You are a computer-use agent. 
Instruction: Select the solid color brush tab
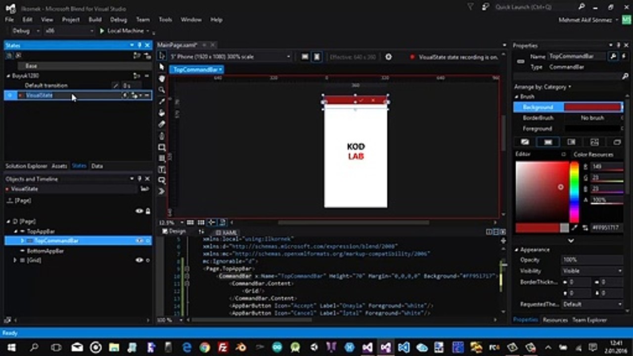[x=548, y=142]
